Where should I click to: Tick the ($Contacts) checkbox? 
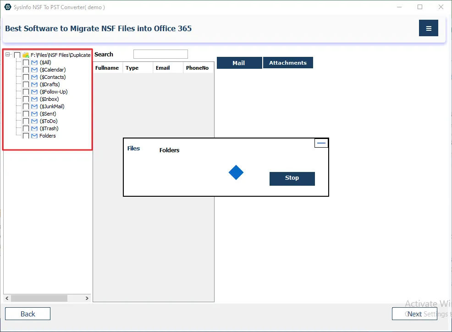[x=26, y=77]
